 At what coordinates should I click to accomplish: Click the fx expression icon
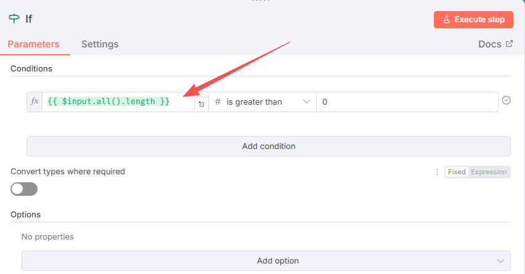(x=35, y=102)
